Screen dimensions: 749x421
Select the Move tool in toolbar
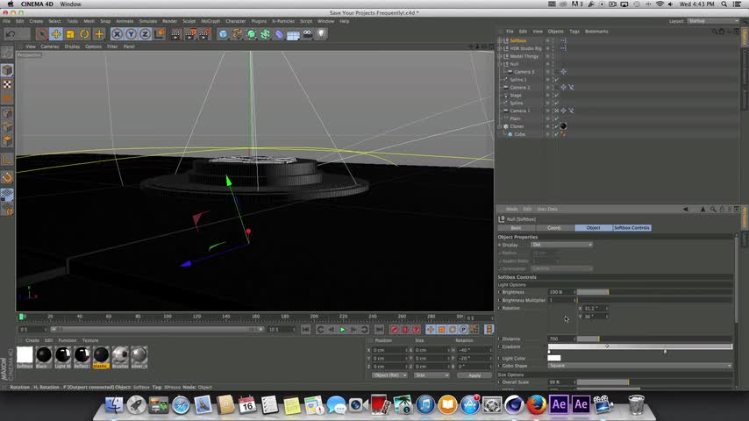click(x=56, y=34)
